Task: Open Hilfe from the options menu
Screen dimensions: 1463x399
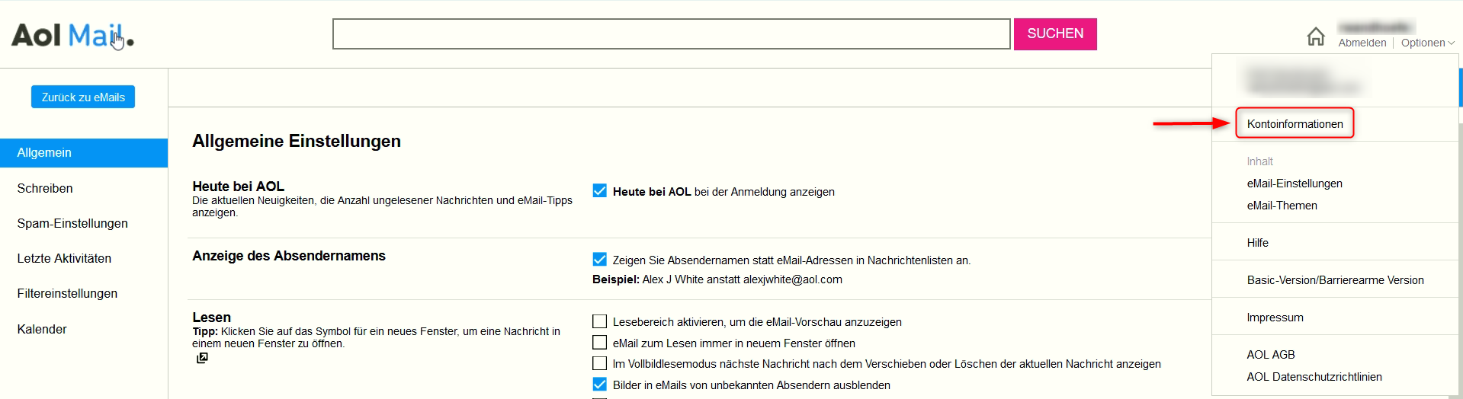Action: click(1257, 243)
